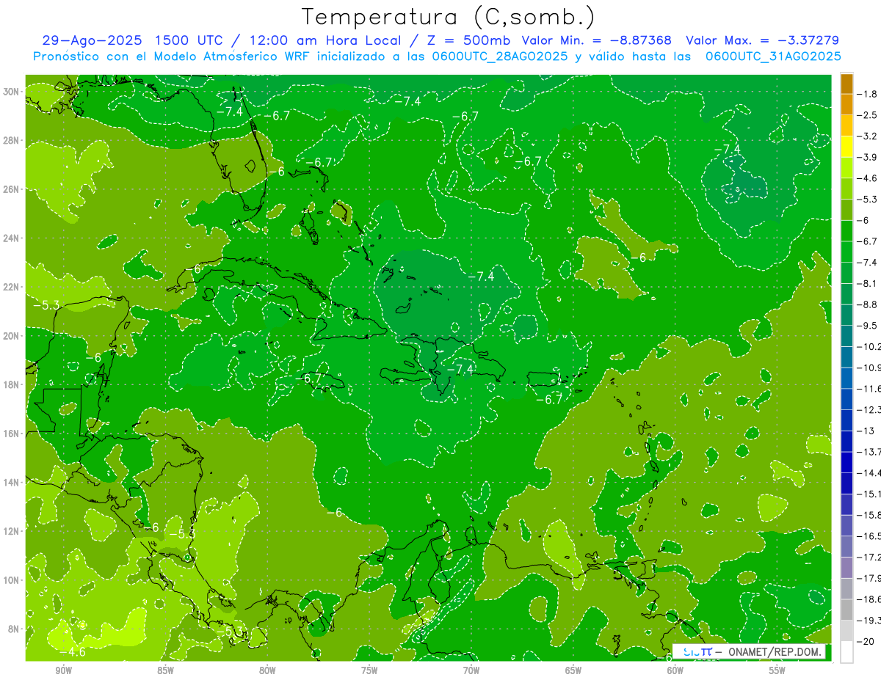Screen dimensions: 881x680
Task: Click the '-8.8' colorbar scale label
Action: coord(869,304)
